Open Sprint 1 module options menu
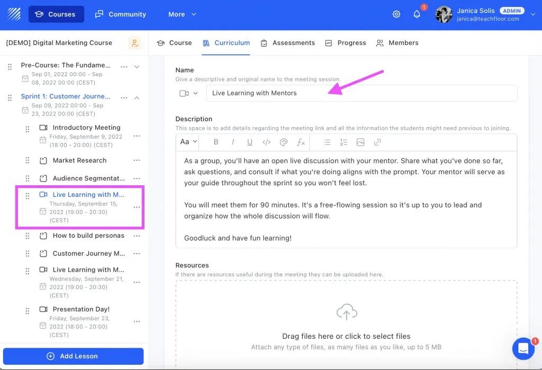 (x=124, y=98)
